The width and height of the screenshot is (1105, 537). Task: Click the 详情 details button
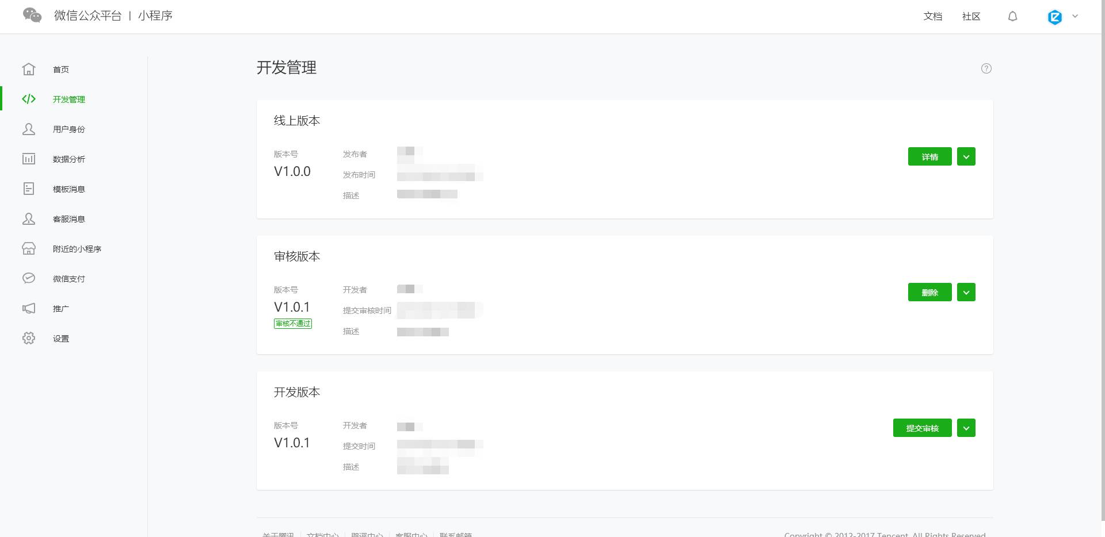coord(930,156)
